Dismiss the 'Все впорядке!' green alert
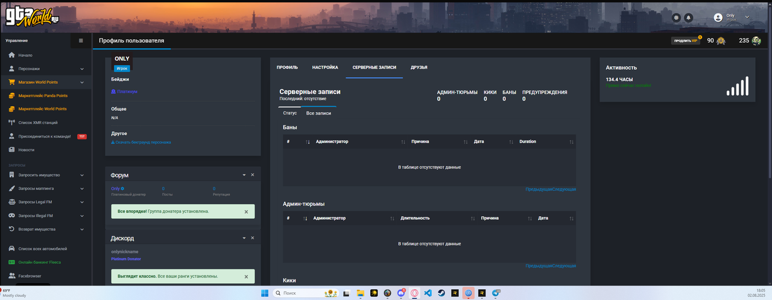The width and height of the screenshot is (772, 300). pyautogui.click(x=246, y=211)
